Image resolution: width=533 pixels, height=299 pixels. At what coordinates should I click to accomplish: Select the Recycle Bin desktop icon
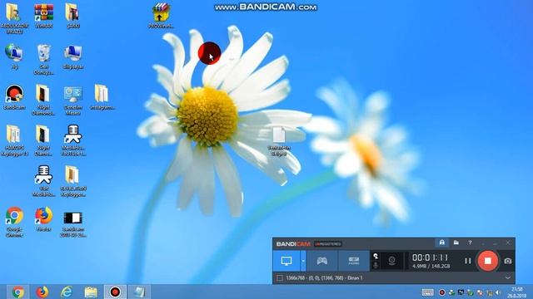43,59
